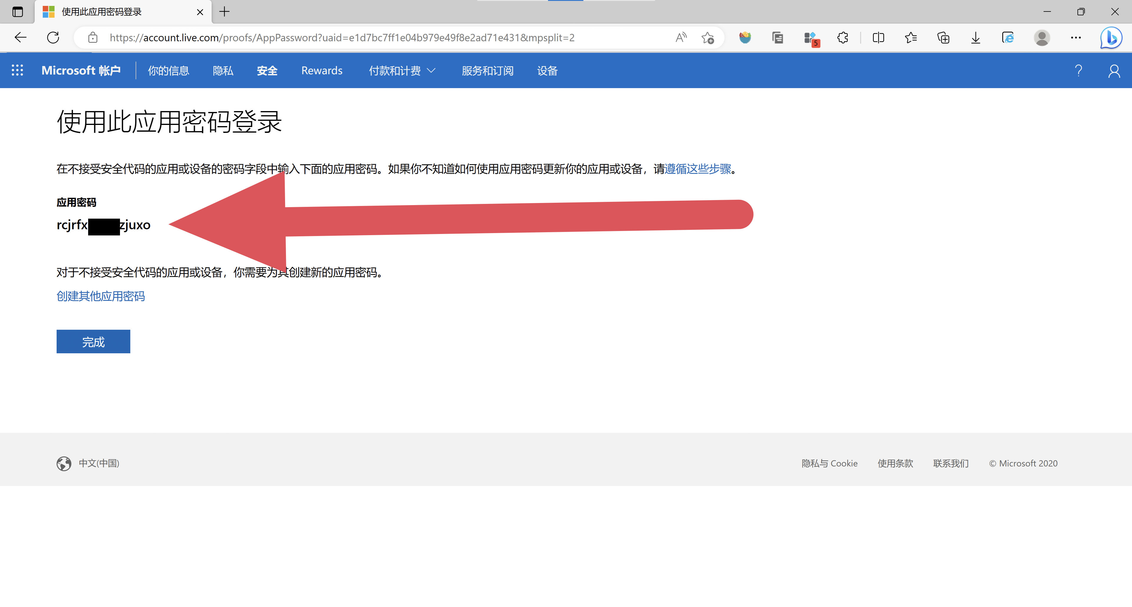Open the downloads arrow icon

tap(975, 38)
